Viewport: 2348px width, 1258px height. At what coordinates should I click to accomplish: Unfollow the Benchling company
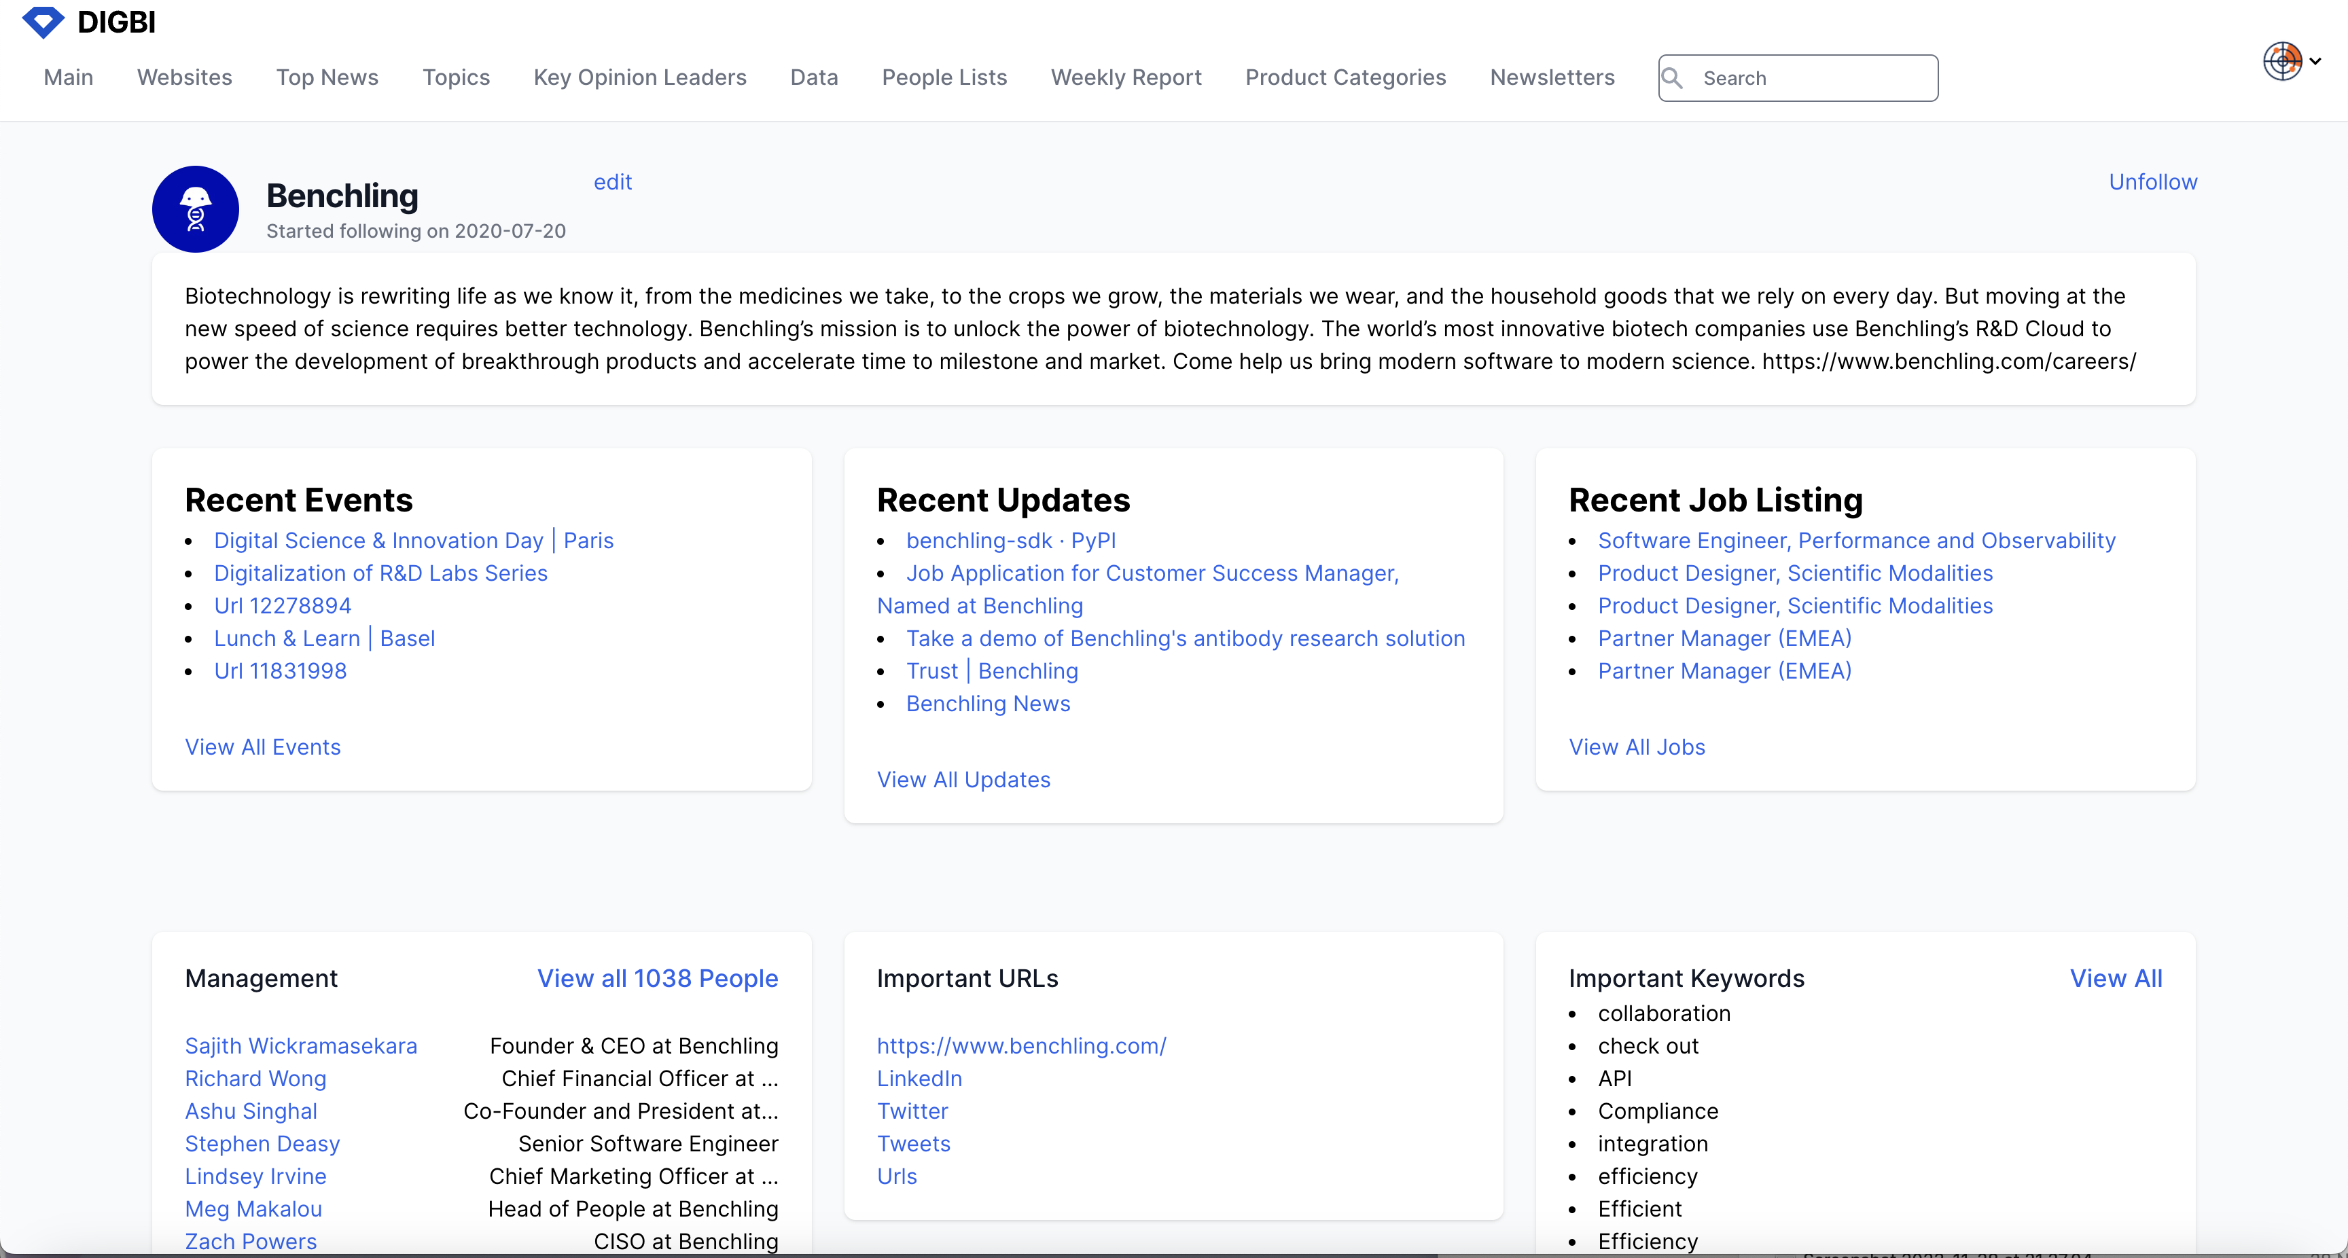pos(2153,182)
